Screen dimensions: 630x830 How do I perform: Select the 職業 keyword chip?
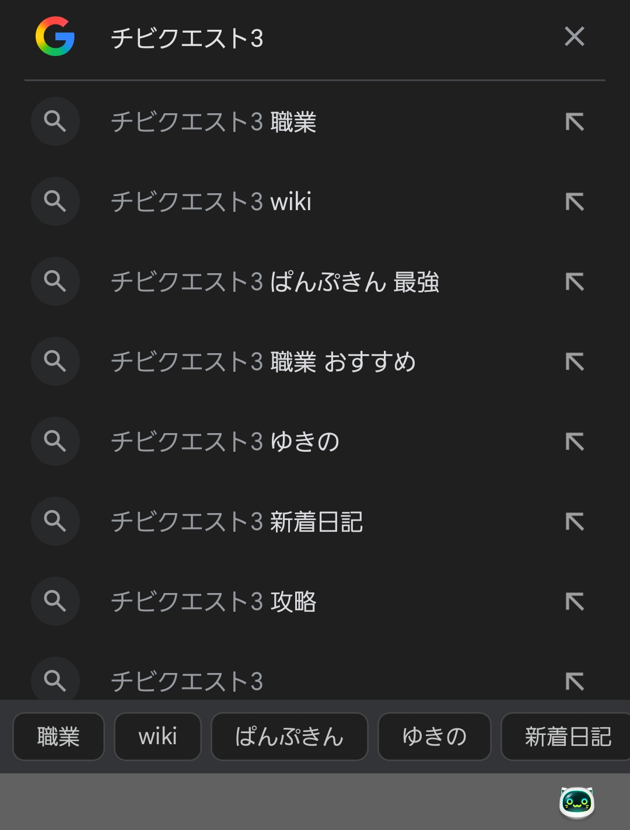pos(58,737)
